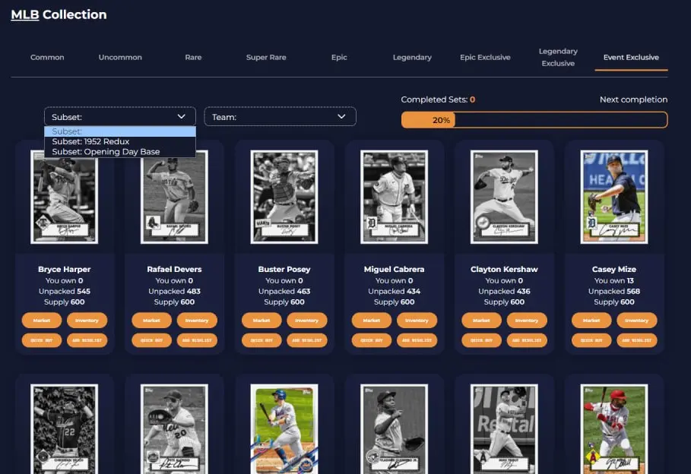Choose the blank Subset option in list
The width and height of the screenshot is (691, 474).
(120, 131)
